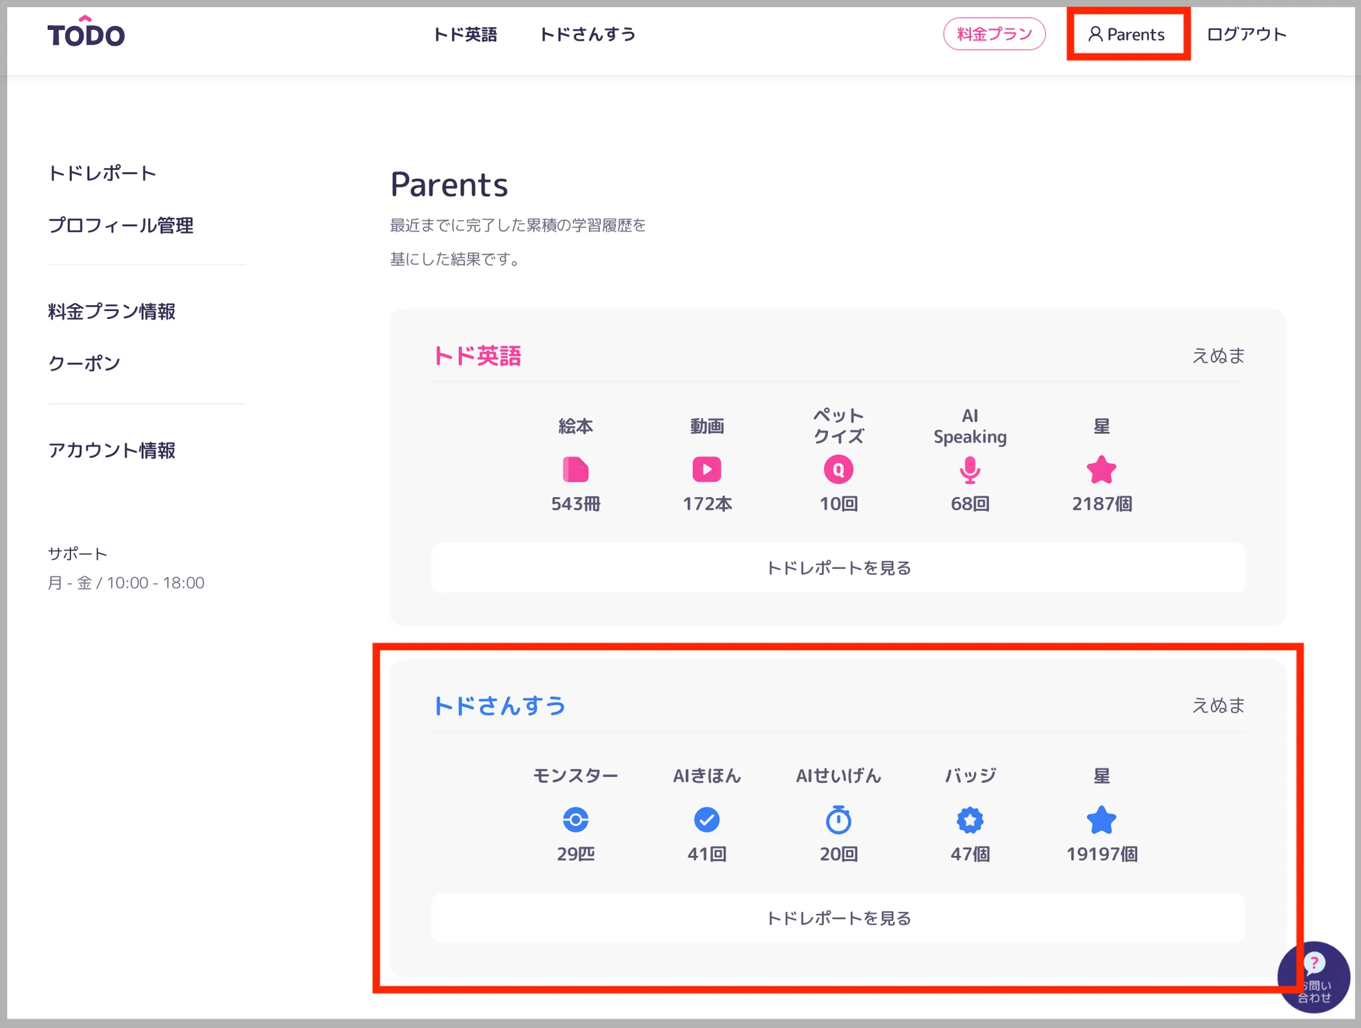Click the AI Speaking microphone icon
Image resolution: width=1361 pixels, height=1028 pixels.
(970, 470)
